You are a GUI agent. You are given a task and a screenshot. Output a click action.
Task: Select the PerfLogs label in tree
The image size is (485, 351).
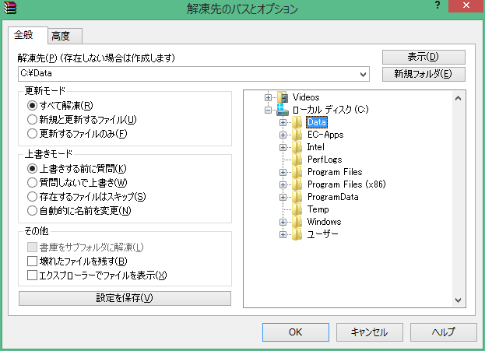pyautogui.click(x=325, y=160)
